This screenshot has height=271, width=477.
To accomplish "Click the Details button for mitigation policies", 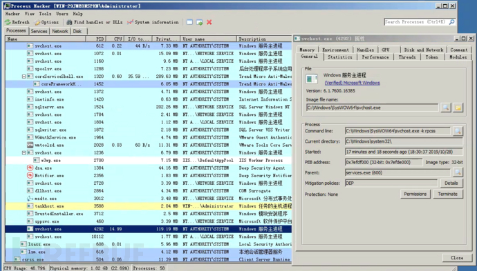I will click(451, 183).
